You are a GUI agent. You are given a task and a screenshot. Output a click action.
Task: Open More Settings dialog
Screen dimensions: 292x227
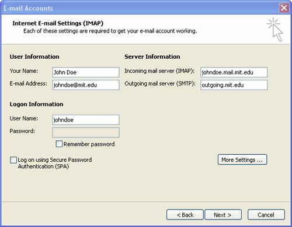242,159
